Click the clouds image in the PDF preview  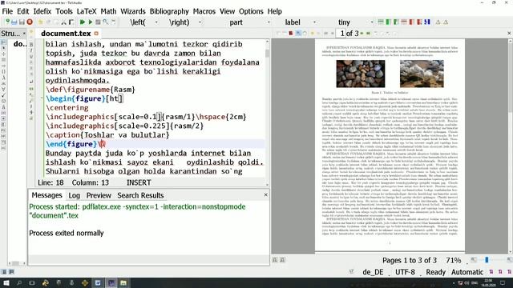tap(422, 74)
